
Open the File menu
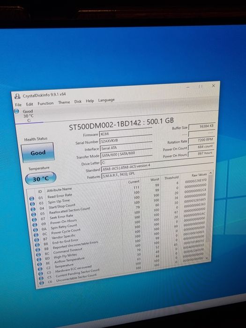tap(18, 104)
